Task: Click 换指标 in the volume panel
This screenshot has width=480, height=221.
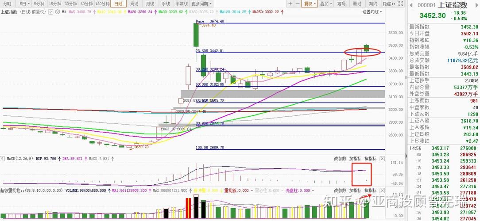Action: 370,191
